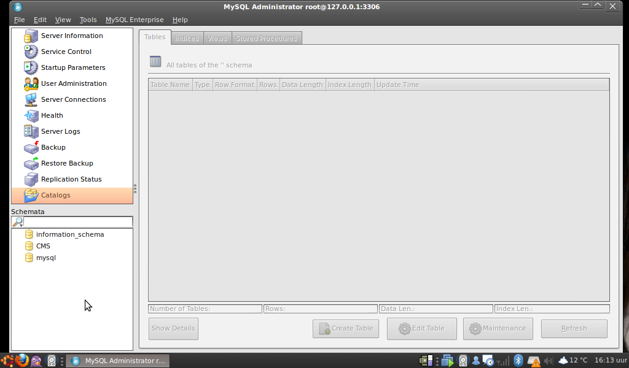Open the Edit menu

coord(40,20)
